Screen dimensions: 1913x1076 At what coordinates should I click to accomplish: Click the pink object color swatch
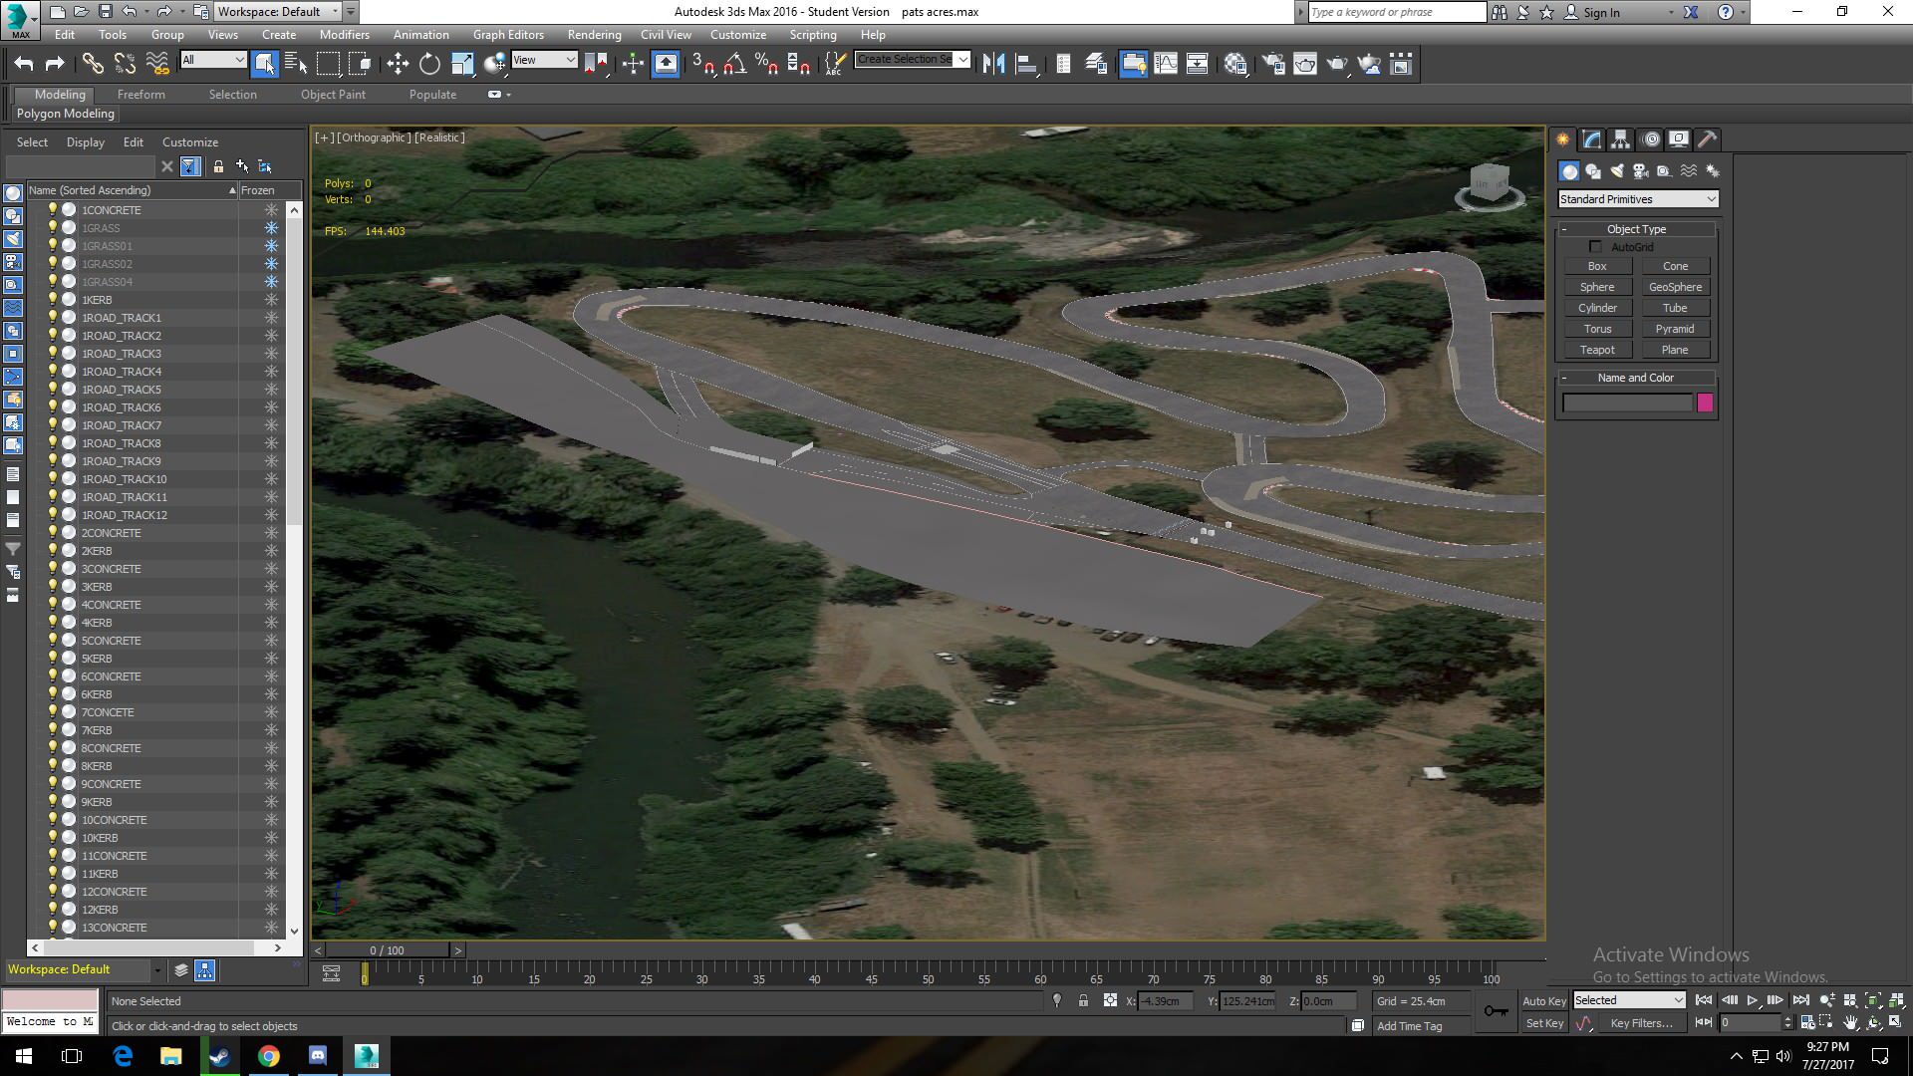pos(1705,403)
